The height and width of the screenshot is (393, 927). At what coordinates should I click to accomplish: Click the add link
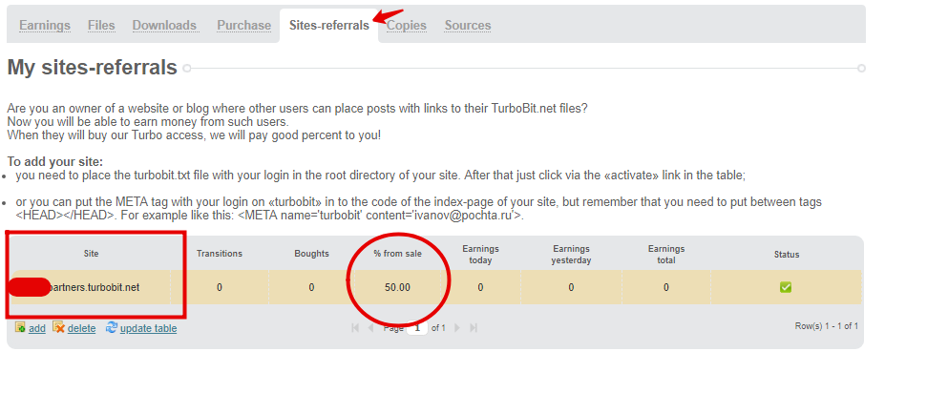37,328
